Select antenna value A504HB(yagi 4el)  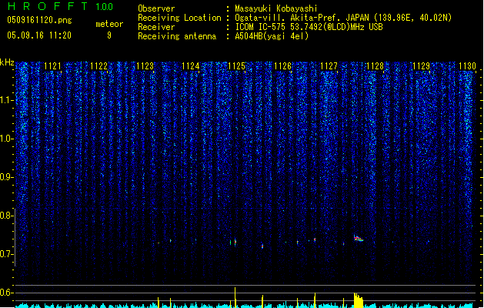[x=272, y=36]
